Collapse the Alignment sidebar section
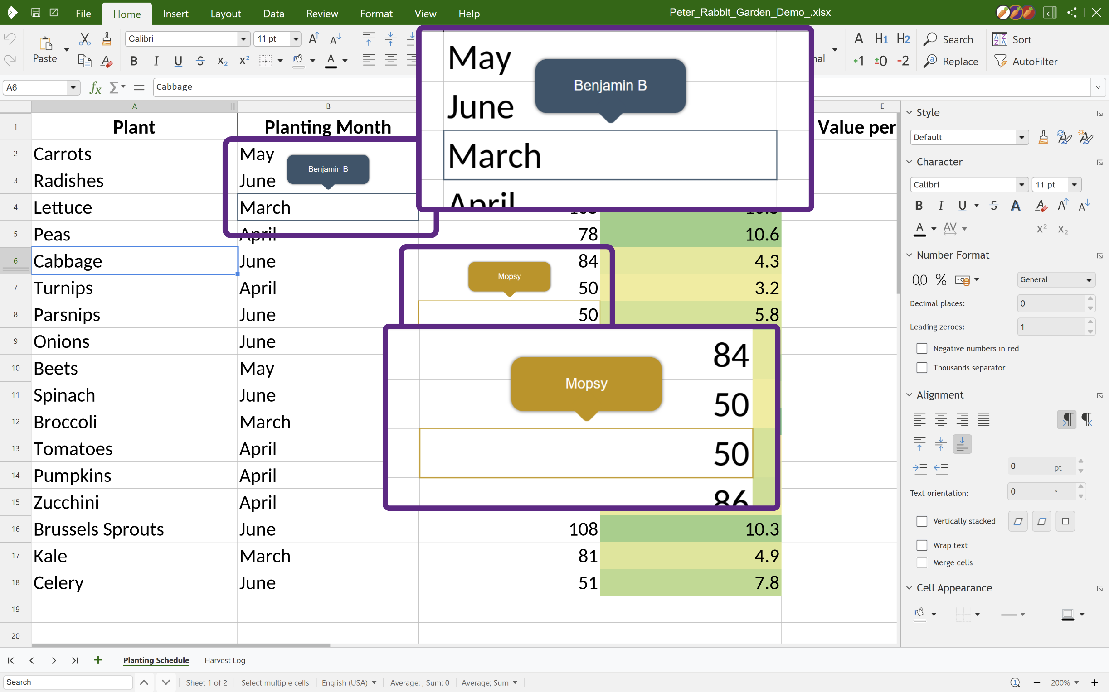 tap(909, 395)
